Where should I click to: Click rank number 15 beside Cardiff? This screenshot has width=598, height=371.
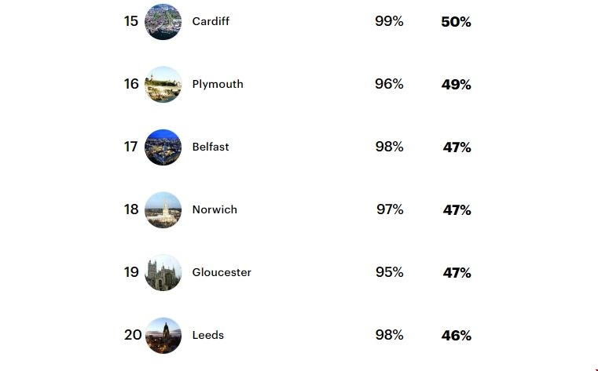[x=131, y=21]
